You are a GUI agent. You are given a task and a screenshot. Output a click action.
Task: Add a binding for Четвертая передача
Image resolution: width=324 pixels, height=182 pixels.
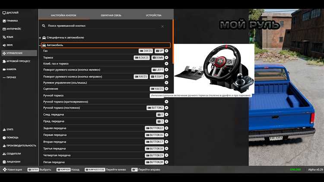tap(167, 155)
